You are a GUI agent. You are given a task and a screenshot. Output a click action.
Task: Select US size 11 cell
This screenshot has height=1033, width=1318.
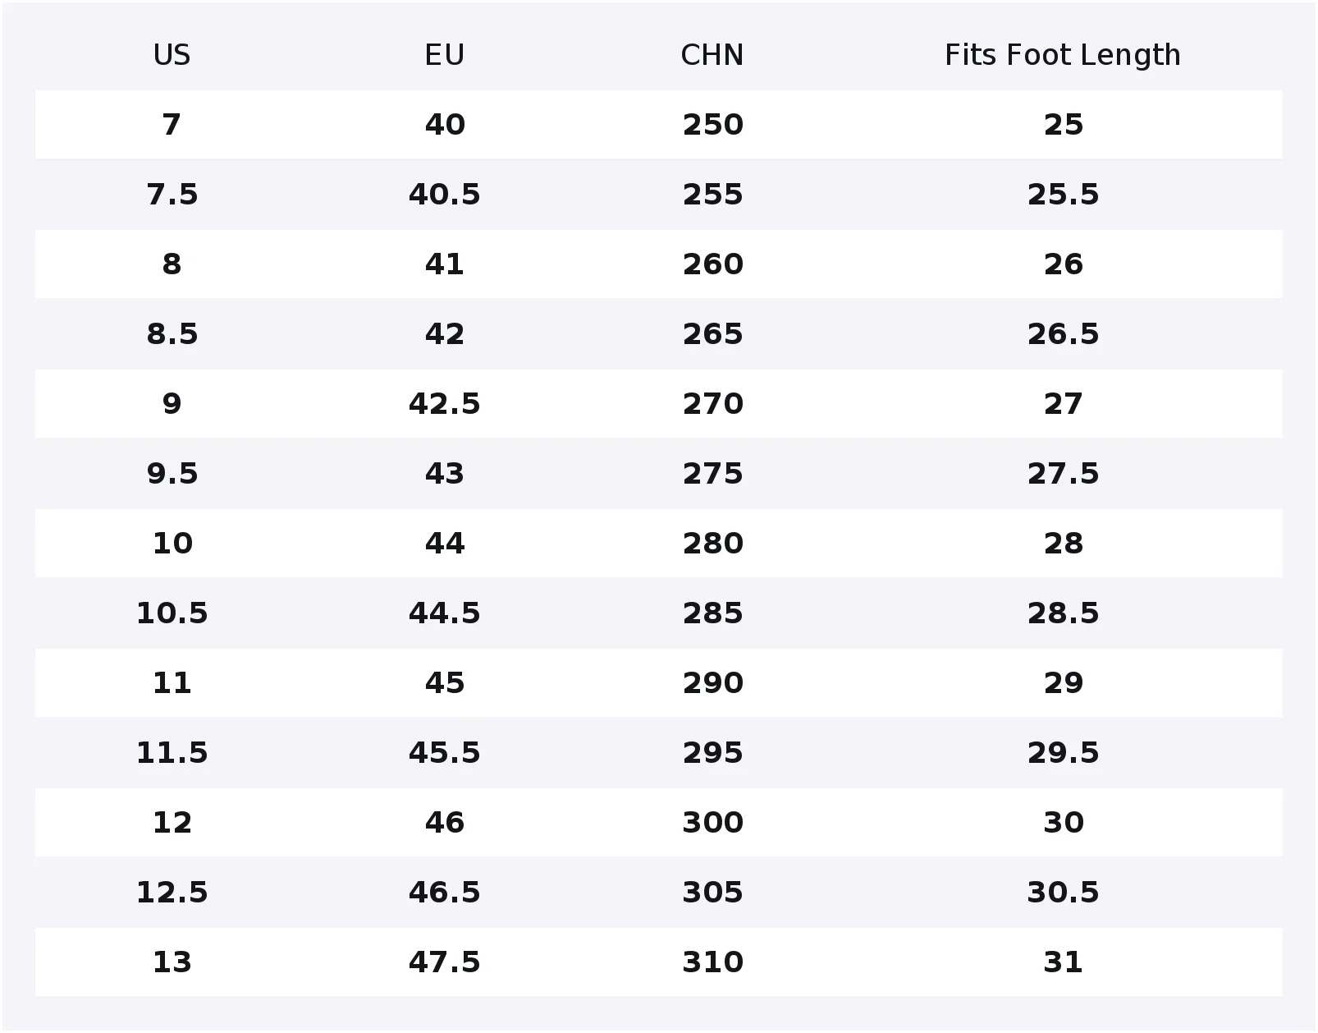tap(172, 683)
